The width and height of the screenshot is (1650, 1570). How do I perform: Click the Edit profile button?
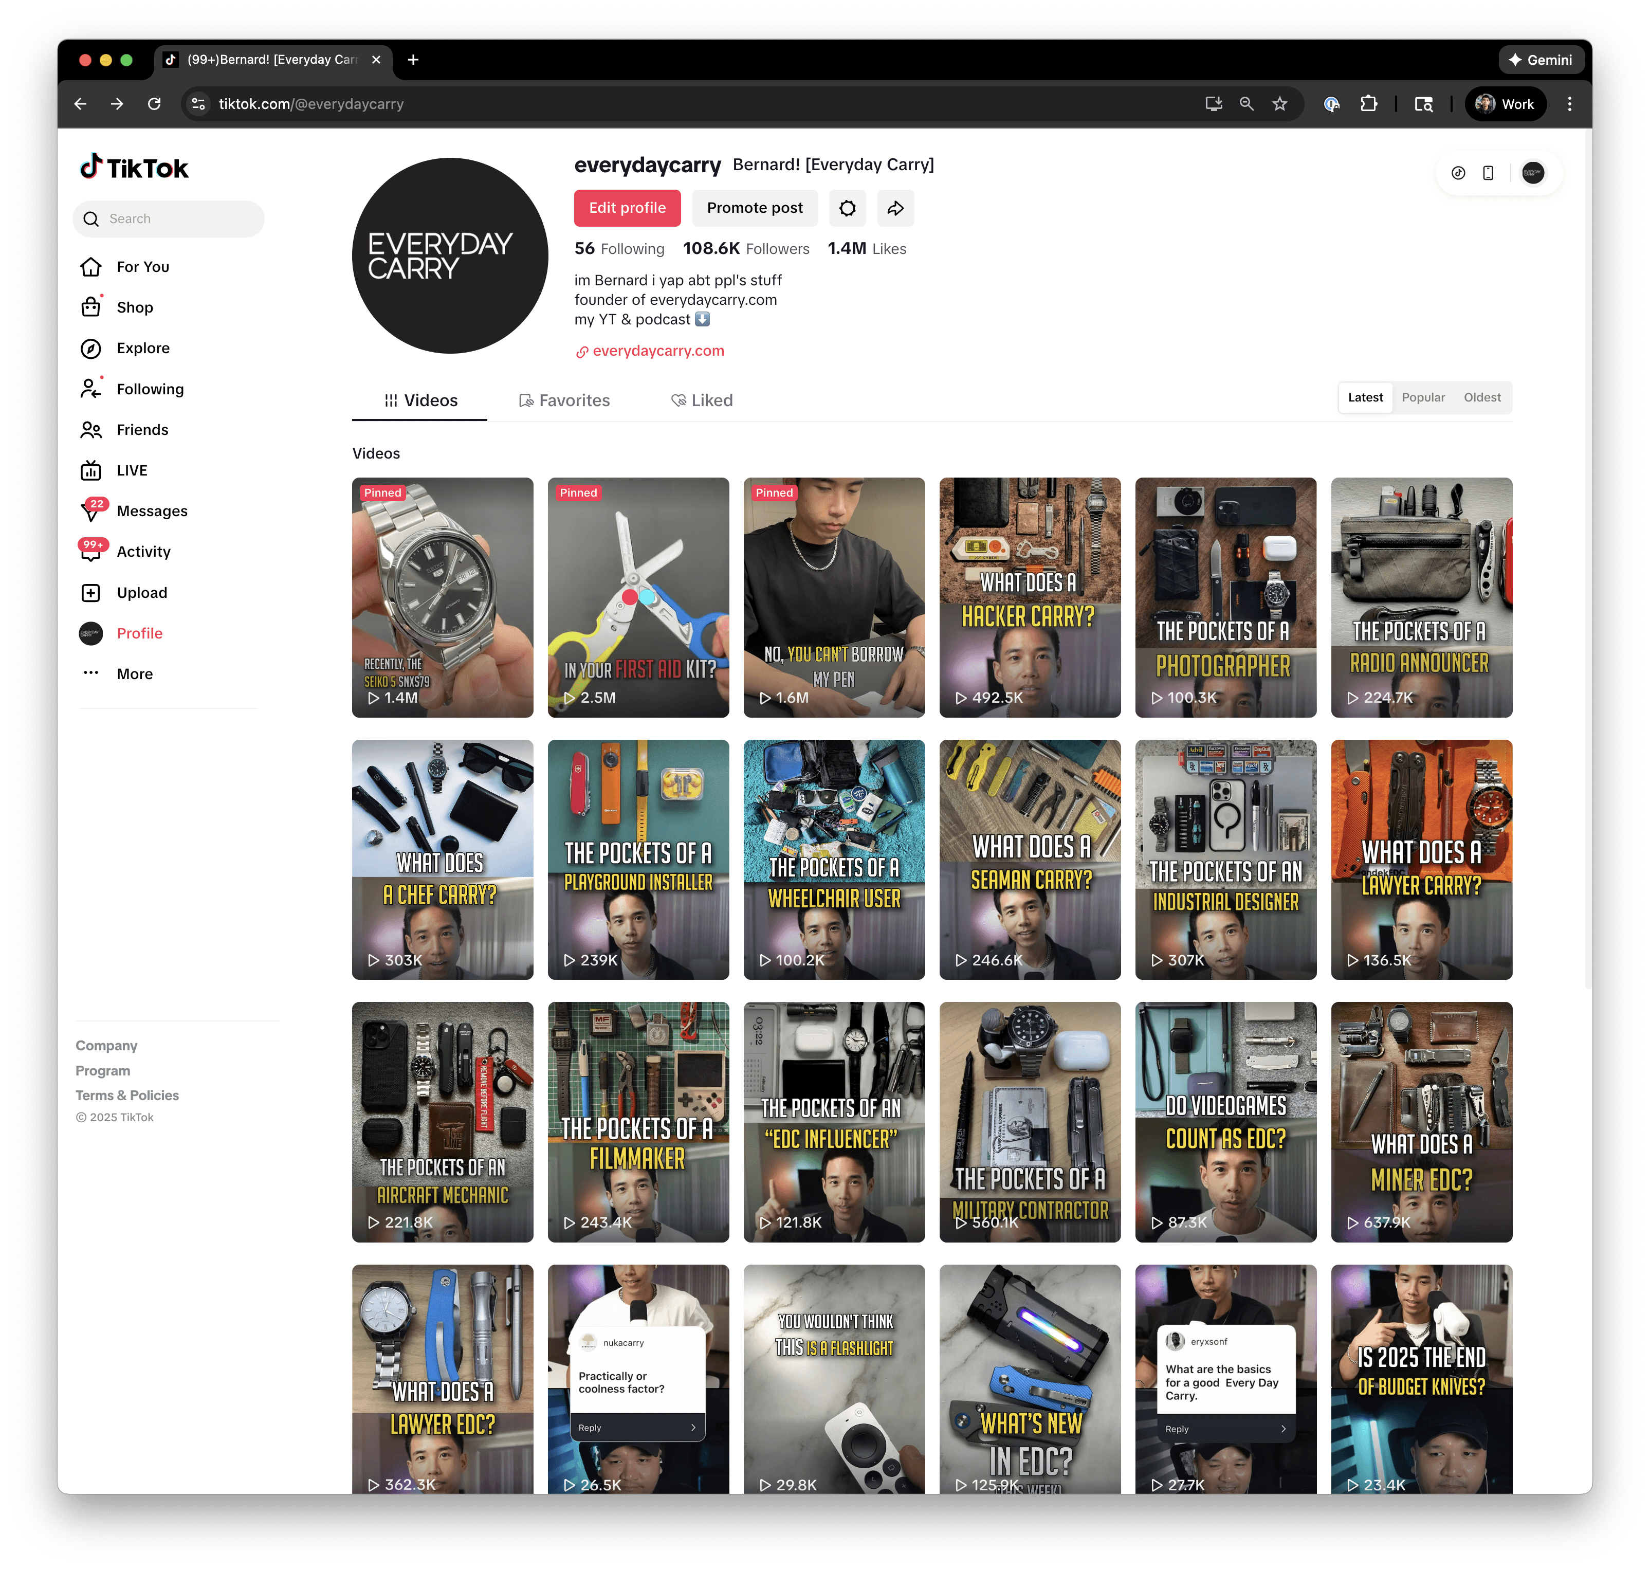pos(627,208)
